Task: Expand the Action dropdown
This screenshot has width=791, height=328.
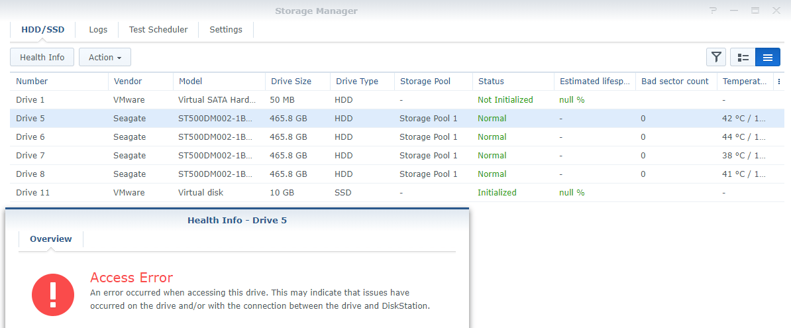Action: pyautogui.click(x=105, y=58)
